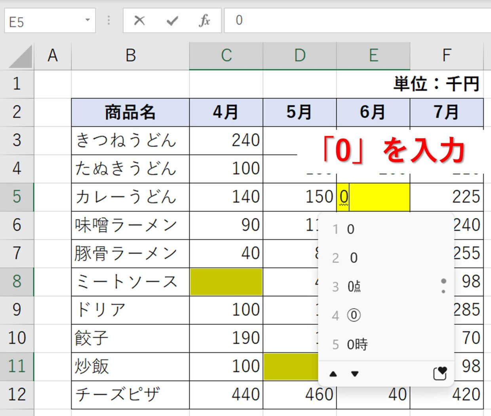Screen dimensions: 491x416
Task: Expand IME candidate details dots
Action: point(443,286)
